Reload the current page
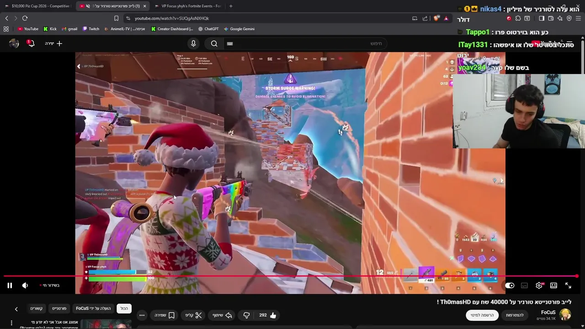The height and width of the screenshot is (329, 585). [25, 18]
